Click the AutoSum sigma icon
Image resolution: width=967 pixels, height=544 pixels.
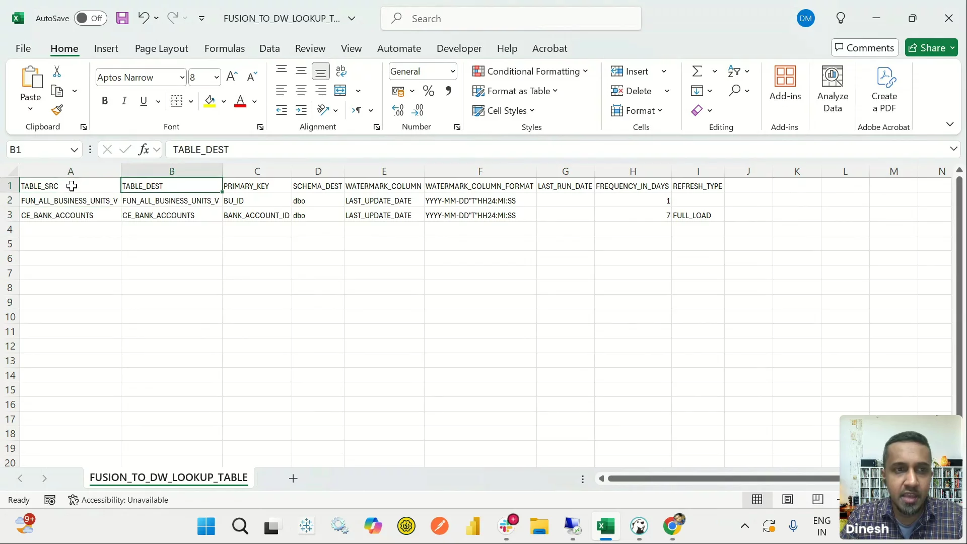pyautogui.click(x=697, y=71)
